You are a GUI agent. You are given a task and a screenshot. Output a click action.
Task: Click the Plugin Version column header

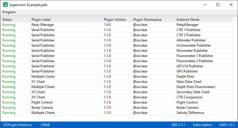coord(115,20)
